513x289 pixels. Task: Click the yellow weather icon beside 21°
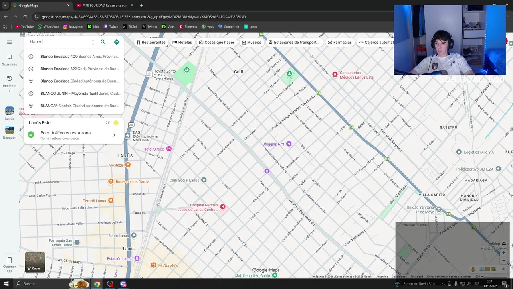click(x=116, y=123)
